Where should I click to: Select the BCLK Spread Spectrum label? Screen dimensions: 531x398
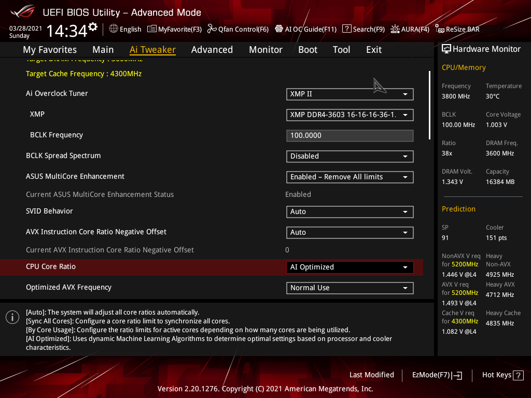point(63,155)
